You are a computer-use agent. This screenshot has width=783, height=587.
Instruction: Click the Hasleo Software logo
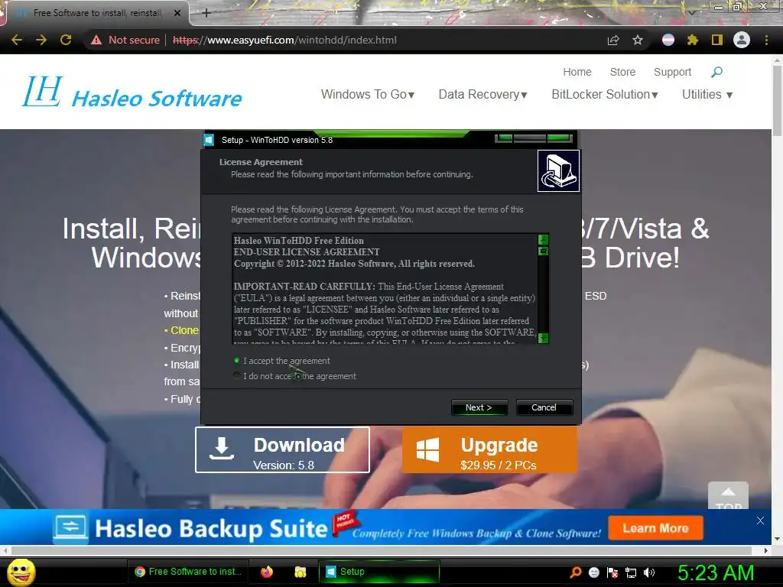point(132,92)
